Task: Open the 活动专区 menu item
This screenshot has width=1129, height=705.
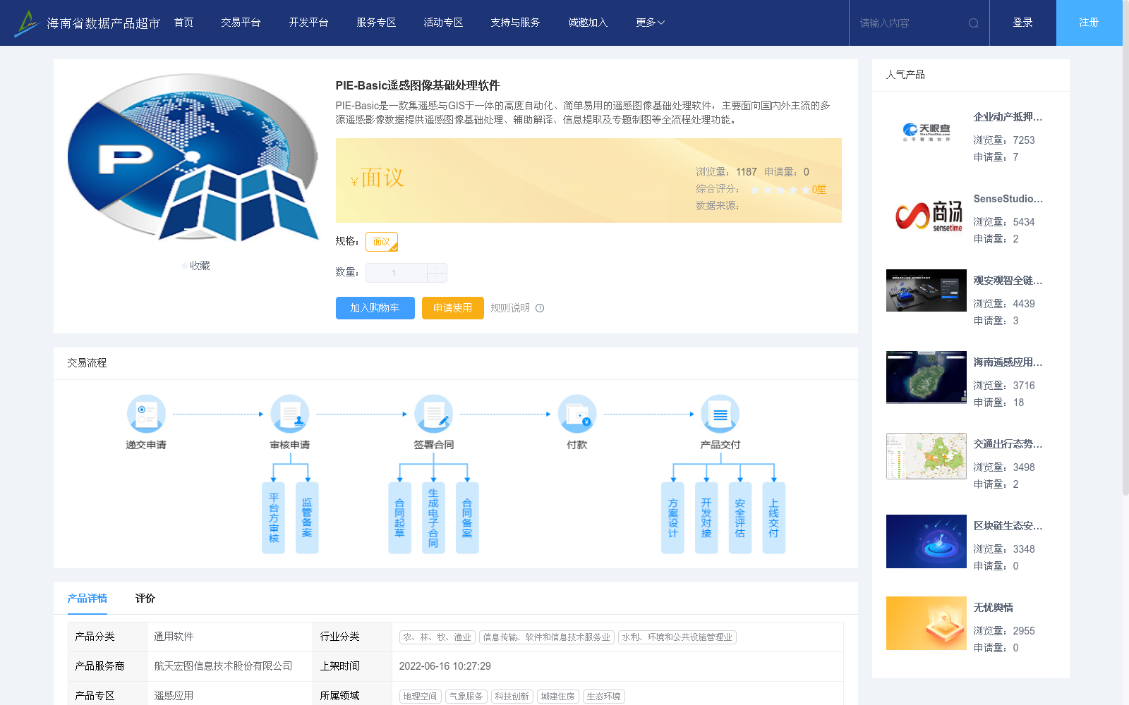Action: [443, 23]
